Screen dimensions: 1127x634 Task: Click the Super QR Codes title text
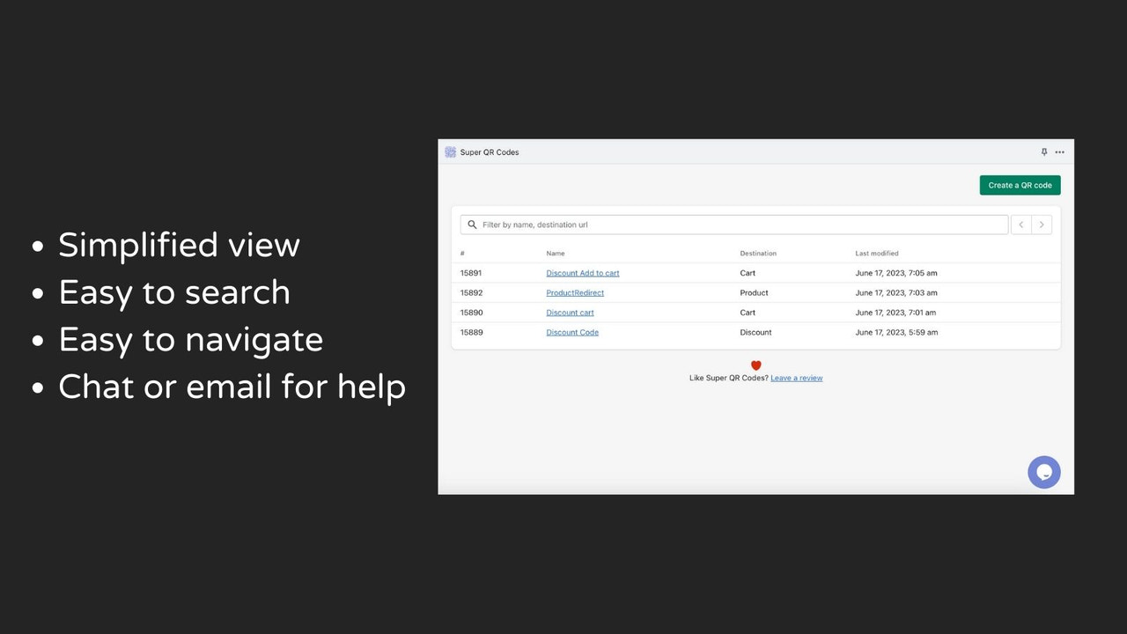[x=490, y=152]
